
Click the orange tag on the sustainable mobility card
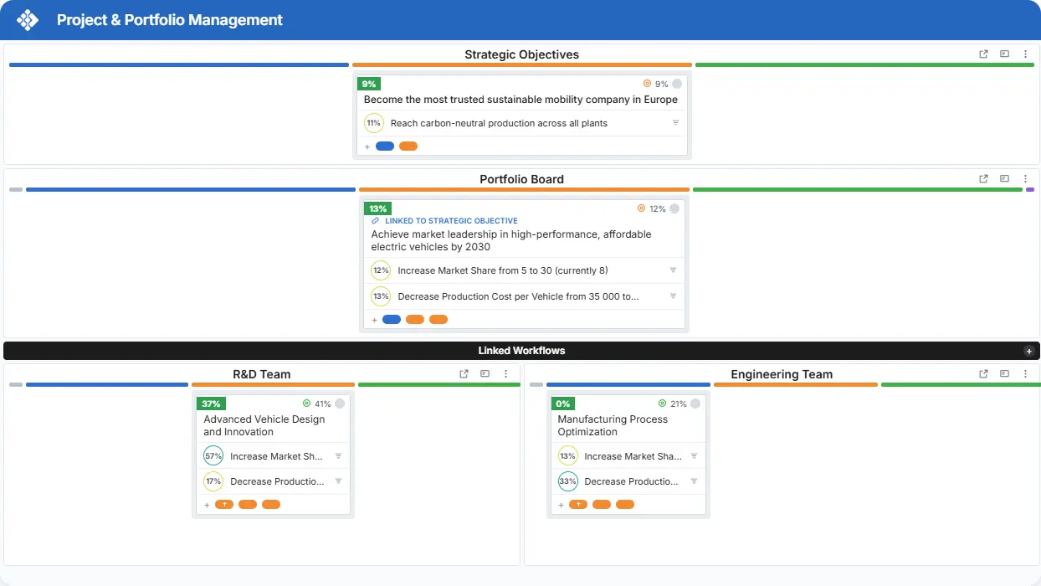(x=408, y=146)
